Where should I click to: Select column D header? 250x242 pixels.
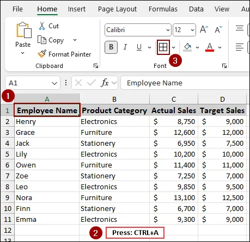[222, 99]
